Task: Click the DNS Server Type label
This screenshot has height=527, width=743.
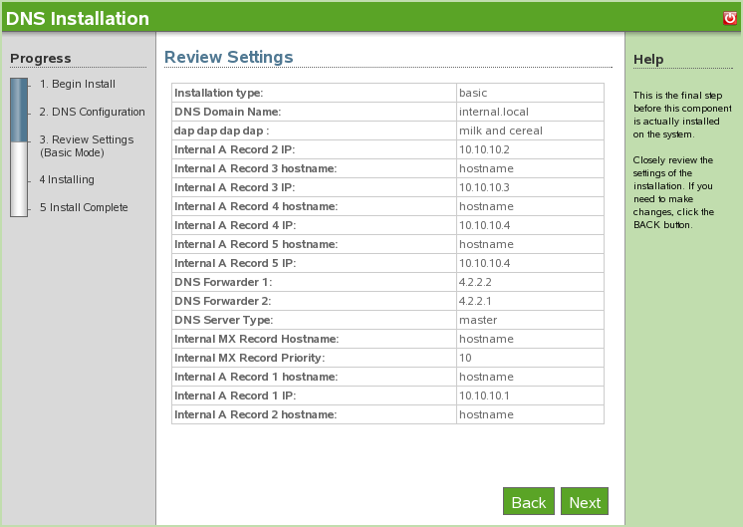Action: pos(224,321)
